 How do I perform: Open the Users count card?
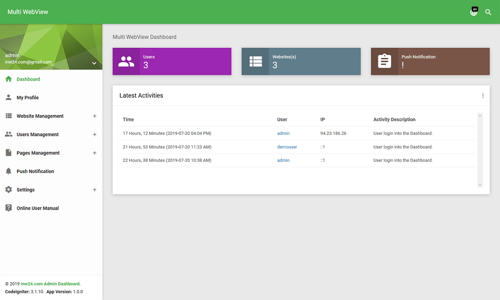pos(172,61)
